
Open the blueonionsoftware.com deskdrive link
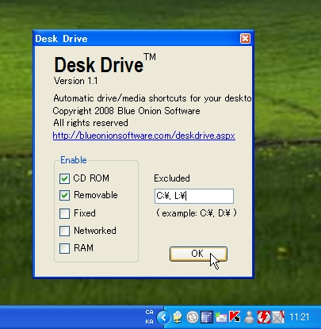[143, 136]
